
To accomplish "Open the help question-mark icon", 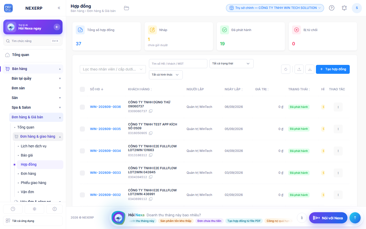I will click(x=332, y=8).
